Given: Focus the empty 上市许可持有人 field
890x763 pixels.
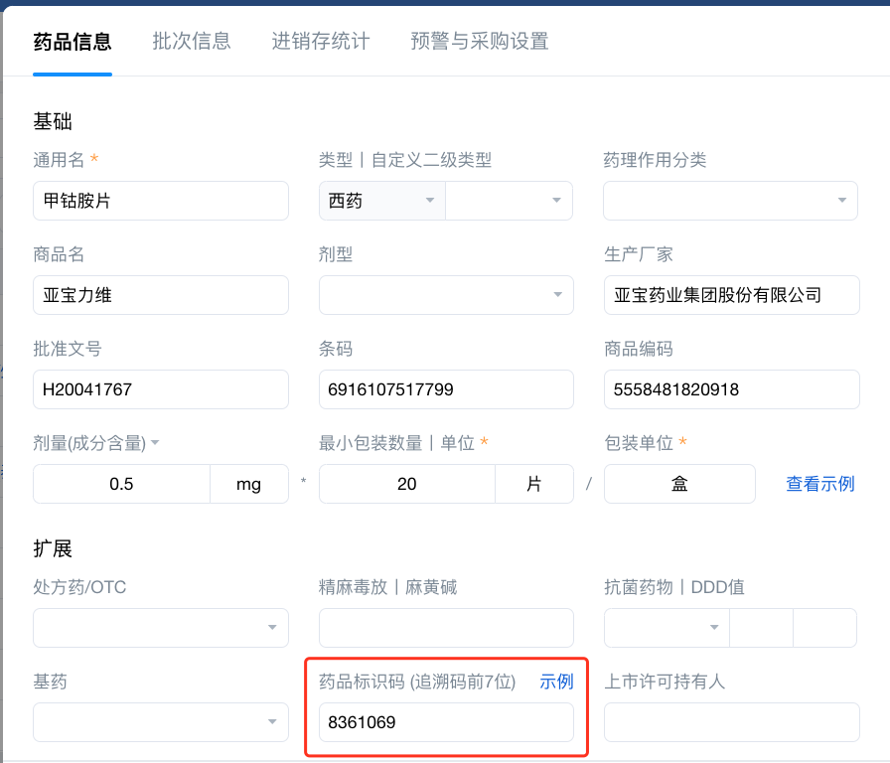Looking at the screenshot, I should tap(731, 722).
